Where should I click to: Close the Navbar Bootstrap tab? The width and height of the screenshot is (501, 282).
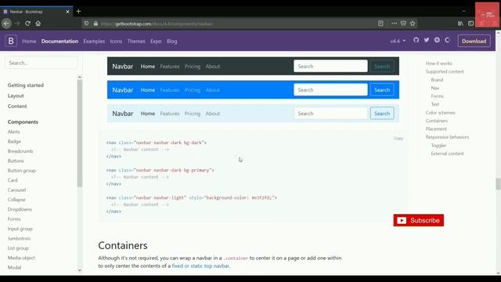point(67,12)
